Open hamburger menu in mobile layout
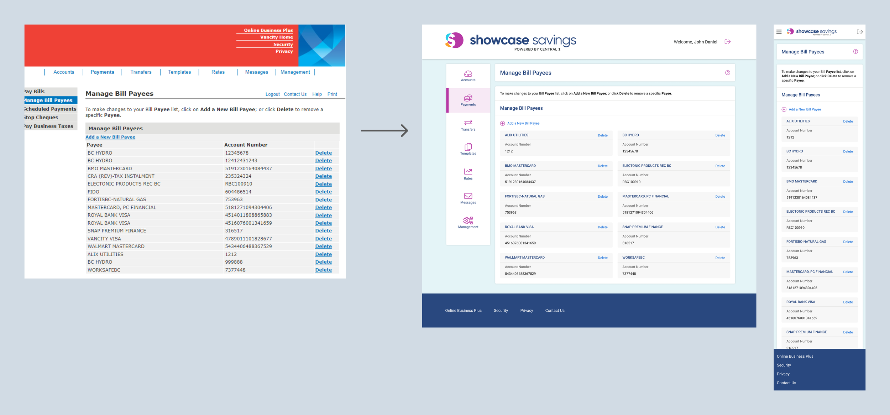Image resolution: width=890 pixels, height=415 pixels. (x=779, y=32)
